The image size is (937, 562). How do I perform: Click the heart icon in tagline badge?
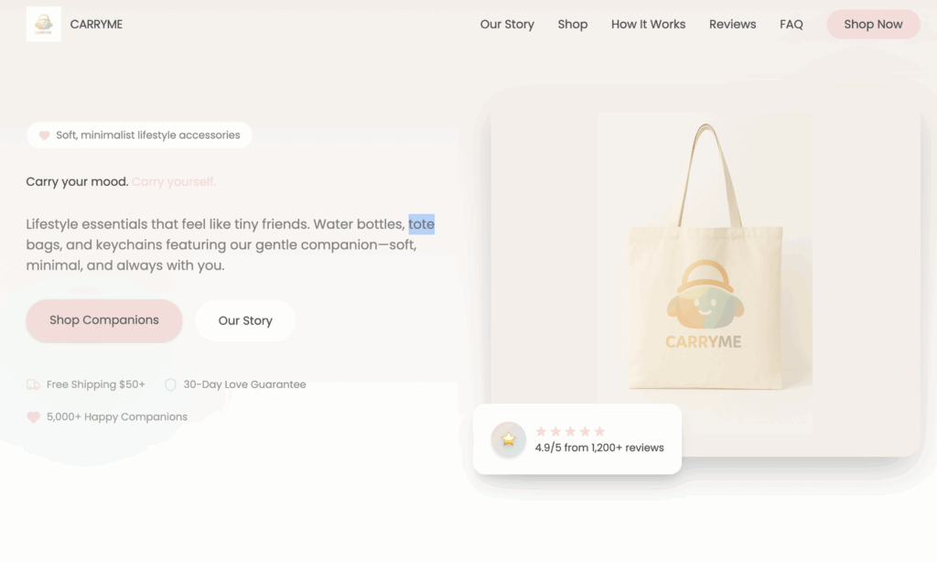pyautogui.click(x=44, y=135)
